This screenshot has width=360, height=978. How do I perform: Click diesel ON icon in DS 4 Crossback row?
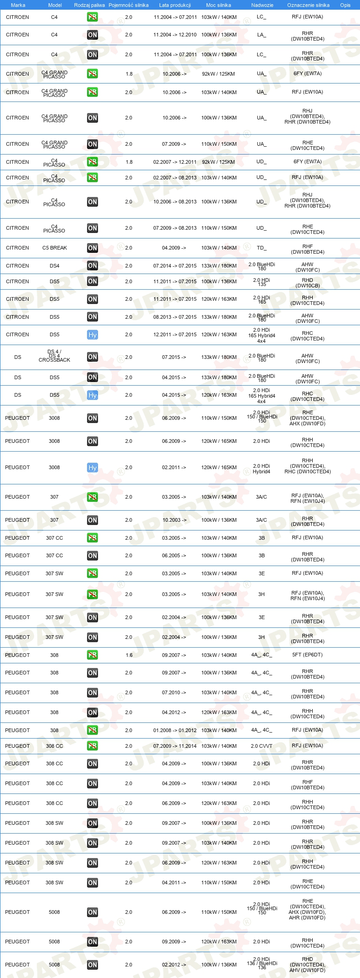(x=93, y=357)
